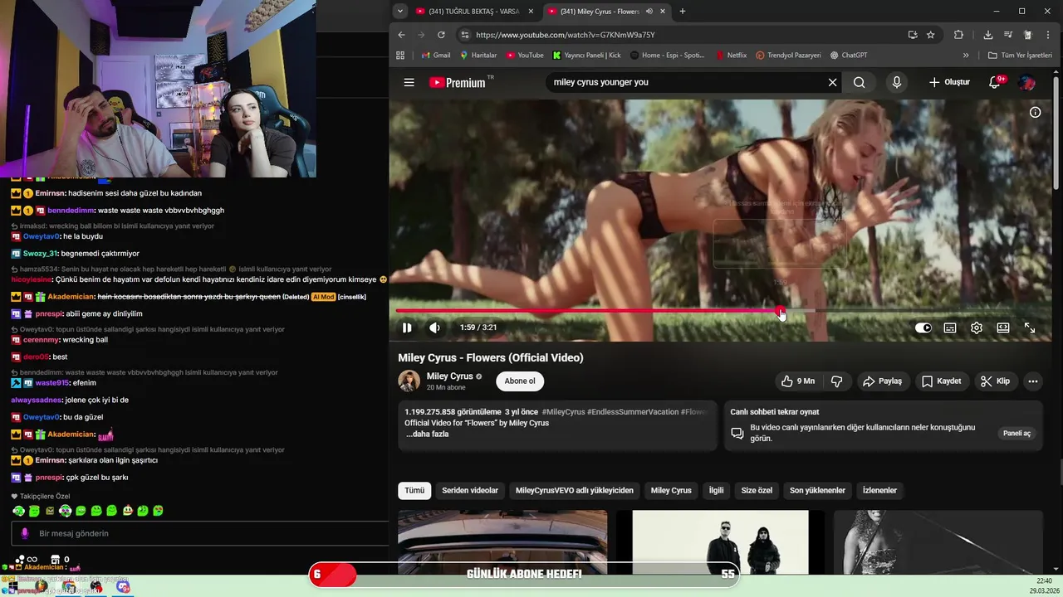Turn off the autoplay switch
The width and height of the screenshot is (1063, 597).
[x=923, y=328]
